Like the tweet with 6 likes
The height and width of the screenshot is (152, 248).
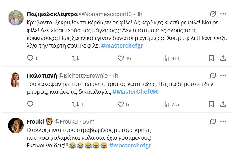(121, 104)
